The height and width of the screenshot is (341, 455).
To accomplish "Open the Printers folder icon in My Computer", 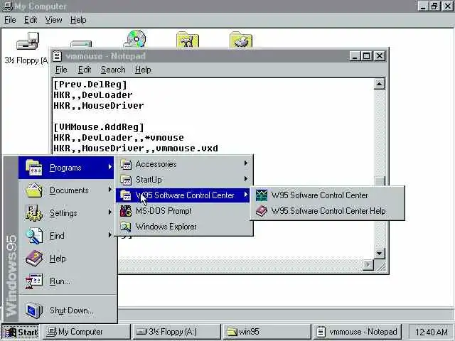I will (x=241, y=40).
